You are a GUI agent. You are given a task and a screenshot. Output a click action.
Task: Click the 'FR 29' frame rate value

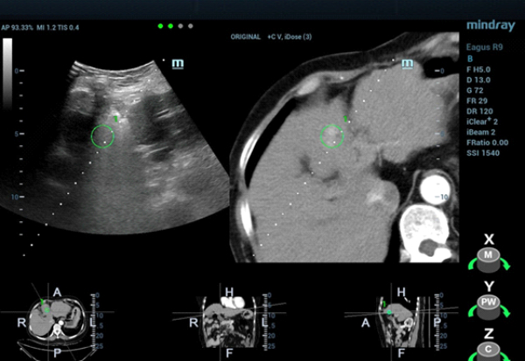pyautogui.click(x=477, y=101)
